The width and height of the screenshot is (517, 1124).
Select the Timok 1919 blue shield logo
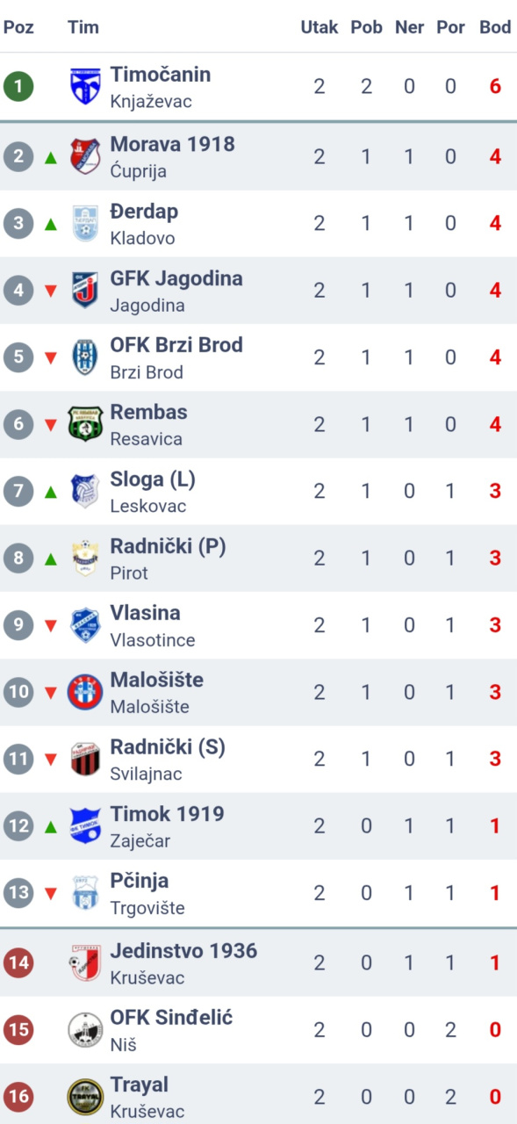[85, 825]
